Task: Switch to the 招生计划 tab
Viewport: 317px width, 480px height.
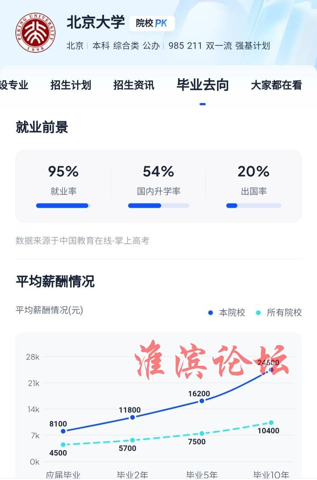Action: point(70,85)
